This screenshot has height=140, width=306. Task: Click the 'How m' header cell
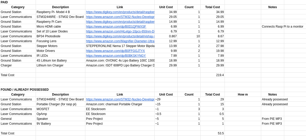pos(243,95)
